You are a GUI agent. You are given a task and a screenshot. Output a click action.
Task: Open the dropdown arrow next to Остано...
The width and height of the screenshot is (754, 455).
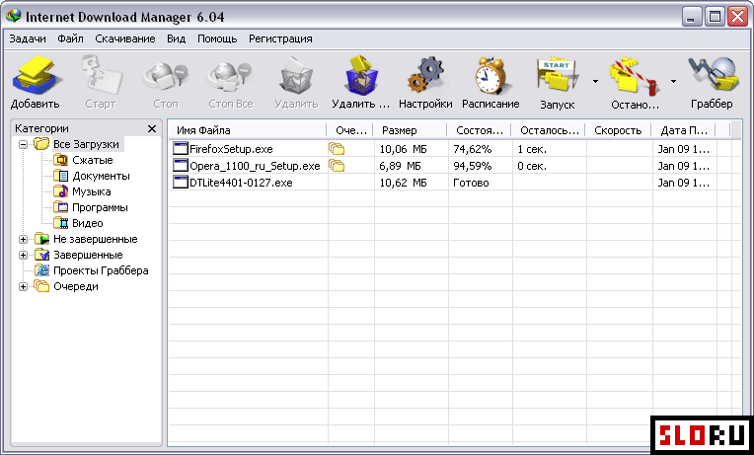click(x=673, y=81)
